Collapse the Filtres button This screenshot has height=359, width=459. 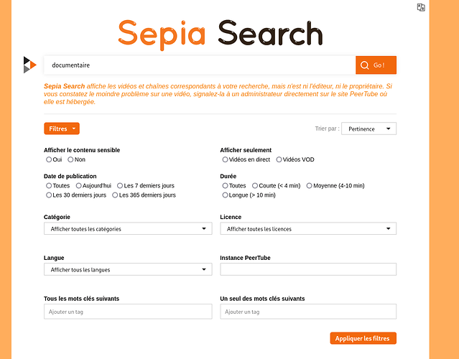click(x=62, y=129)
